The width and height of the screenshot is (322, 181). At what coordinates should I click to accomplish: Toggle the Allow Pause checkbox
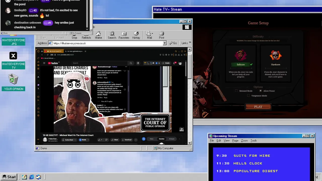tap(261, 91)
